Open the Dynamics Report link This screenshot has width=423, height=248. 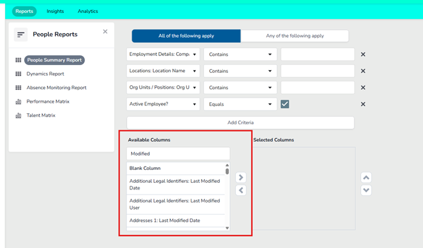46,74
